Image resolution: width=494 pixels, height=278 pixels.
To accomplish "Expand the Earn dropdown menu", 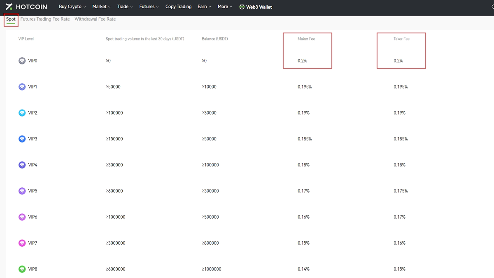I will tap(204, 7).
